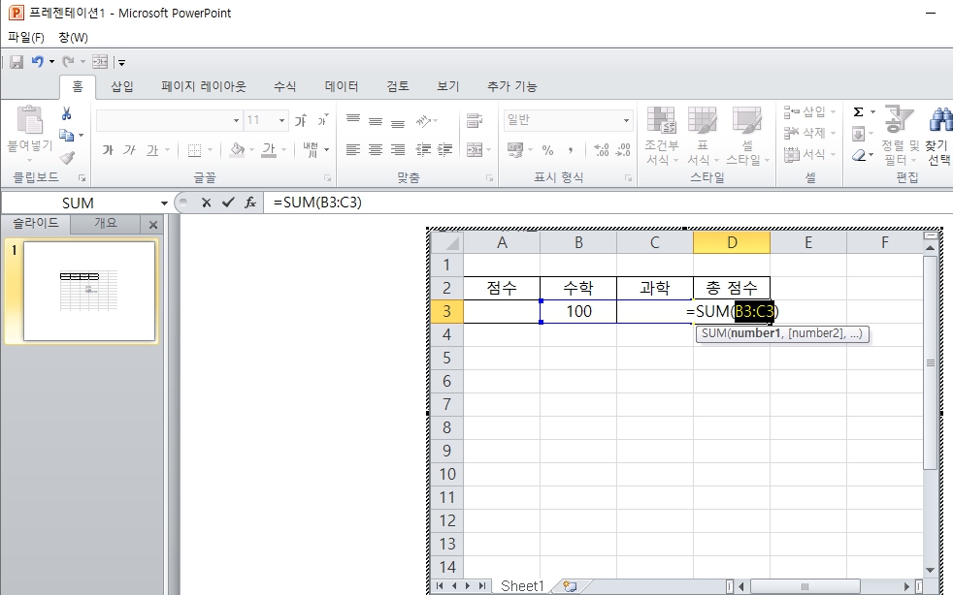Click the decrease indent icon
953x595 pixels.
tap(424, 150)
